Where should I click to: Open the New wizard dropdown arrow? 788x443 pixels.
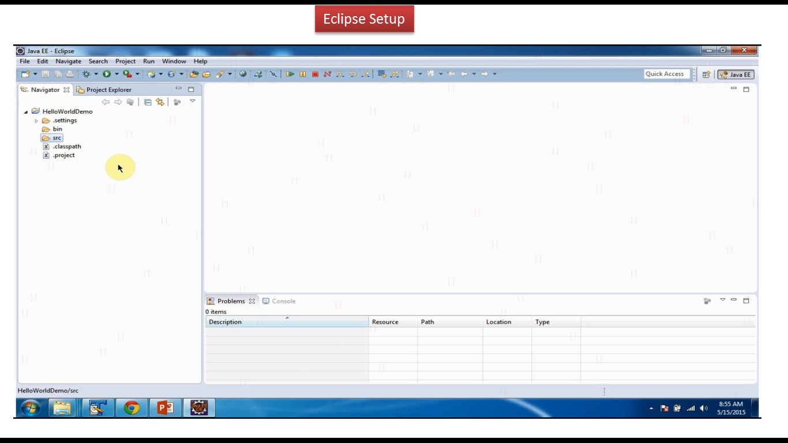35,74
